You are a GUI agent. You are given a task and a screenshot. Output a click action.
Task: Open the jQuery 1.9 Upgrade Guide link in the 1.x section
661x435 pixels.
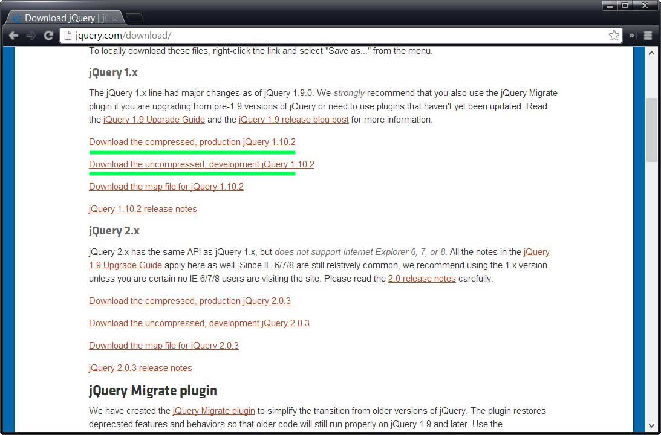tap(154, 120)
